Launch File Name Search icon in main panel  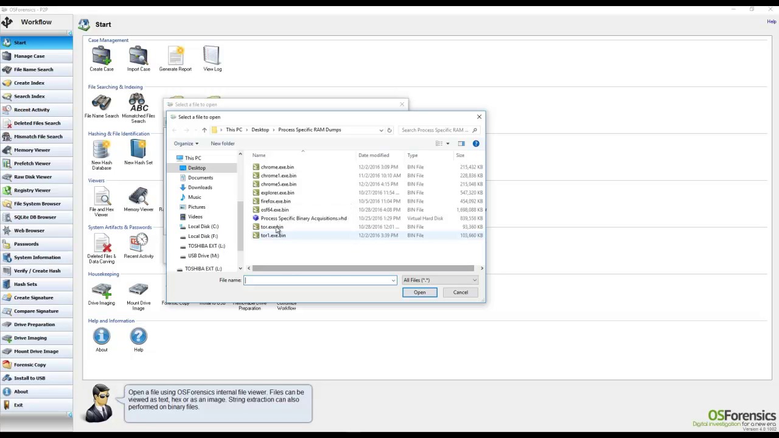click(x=102, y=106)
